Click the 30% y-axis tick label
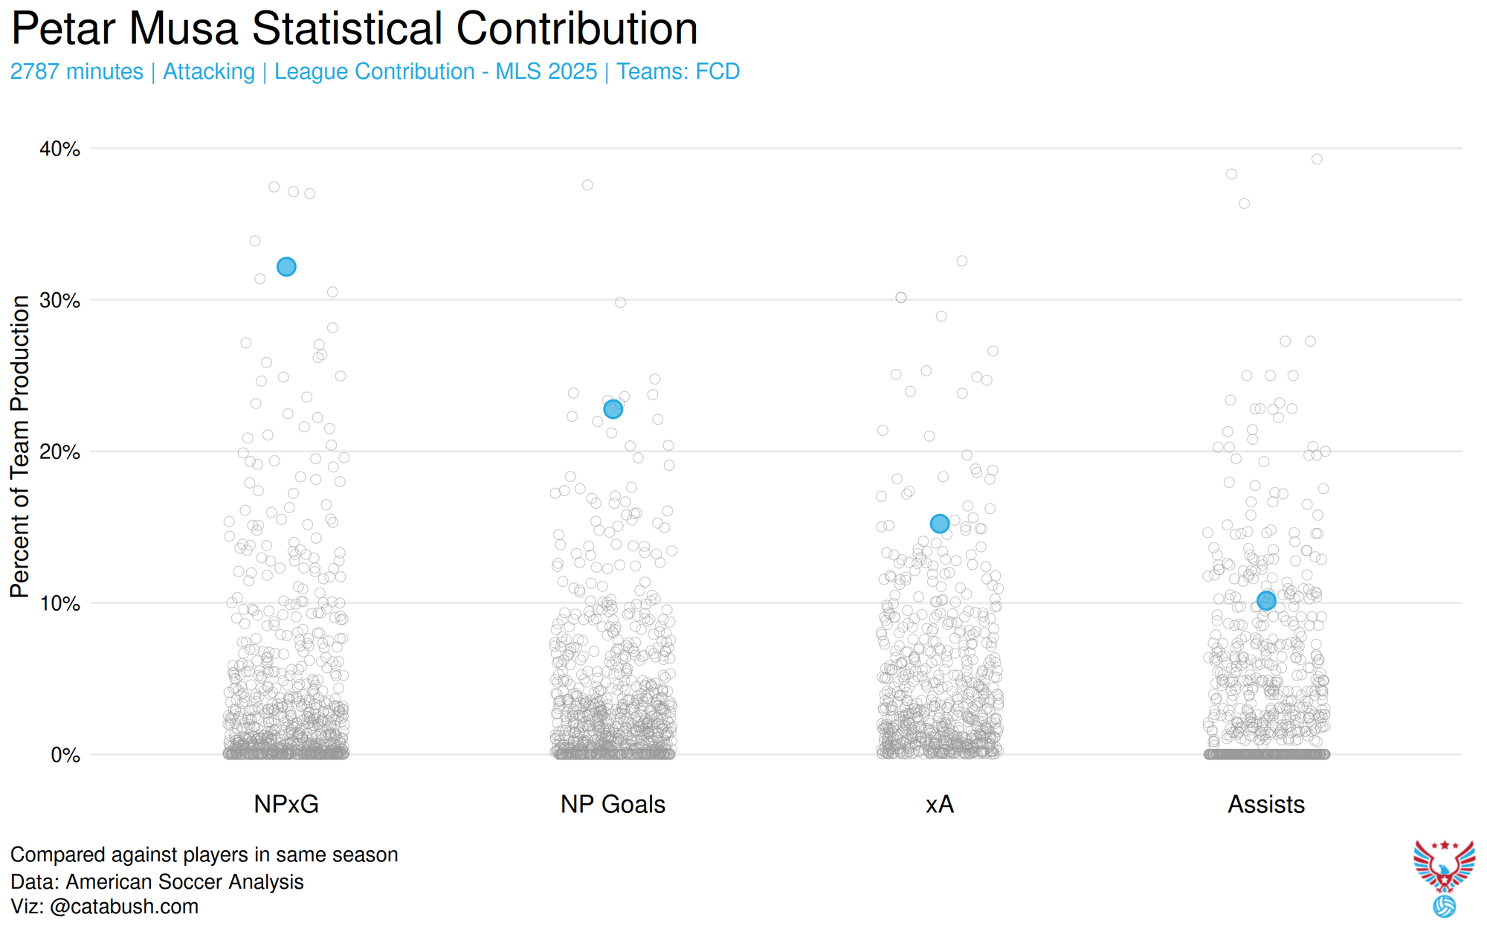Image resolution: width=1487 pixels, height=929 pixels. coord(59,300)
